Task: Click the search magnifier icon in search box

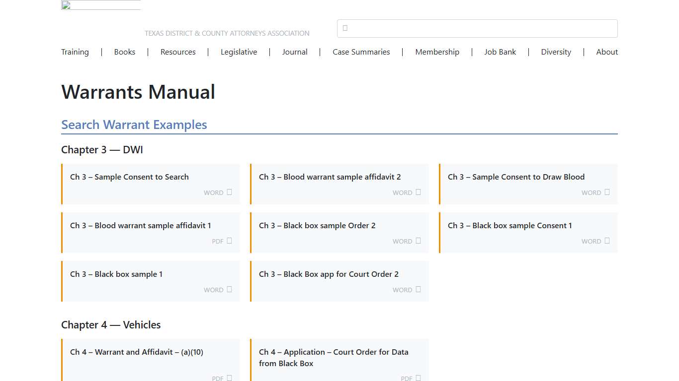Action: pos(345,28)
